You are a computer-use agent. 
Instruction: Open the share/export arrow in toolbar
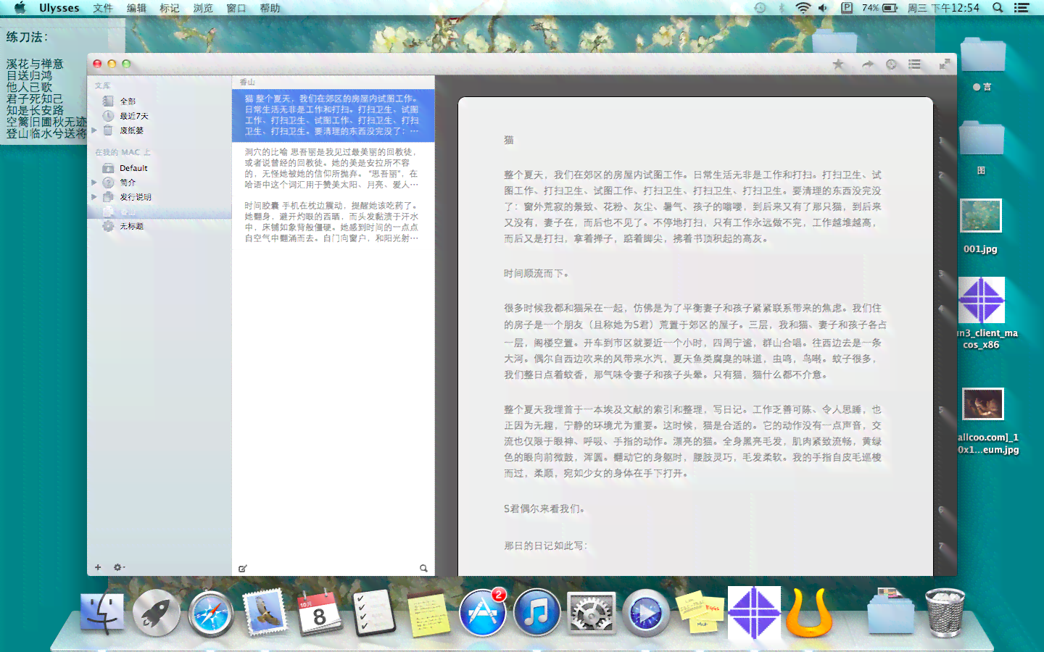pyautogui.click(x=867, y=64)
